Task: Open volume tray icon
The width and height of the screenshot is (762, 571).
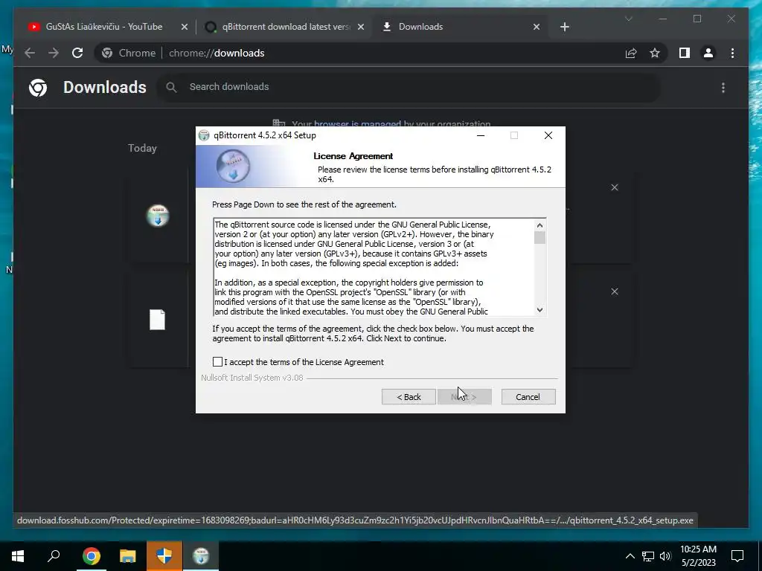Action: 665,556
